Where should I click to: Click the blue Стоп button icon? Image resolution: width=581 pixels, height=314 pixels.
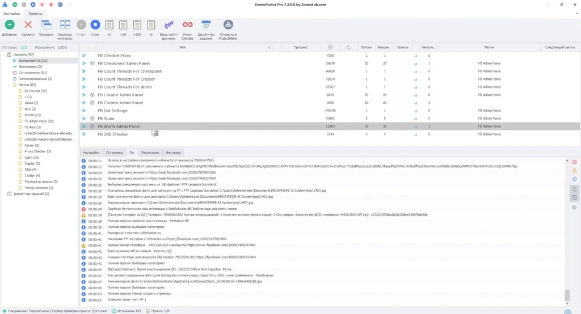[x=95, y=24]
